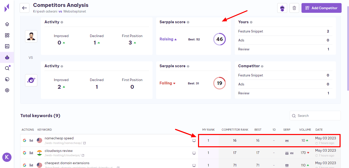The height and width of the screenshot is (168, 349).
Task: Open the hexagon settings icon in sidebar
Action: (7, 90)
